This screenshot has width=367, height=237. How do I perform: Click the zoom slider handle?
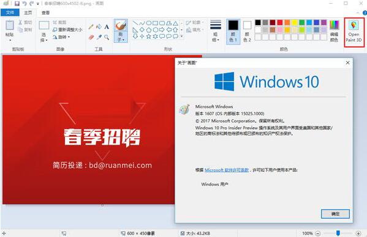[x=338, y=233]
